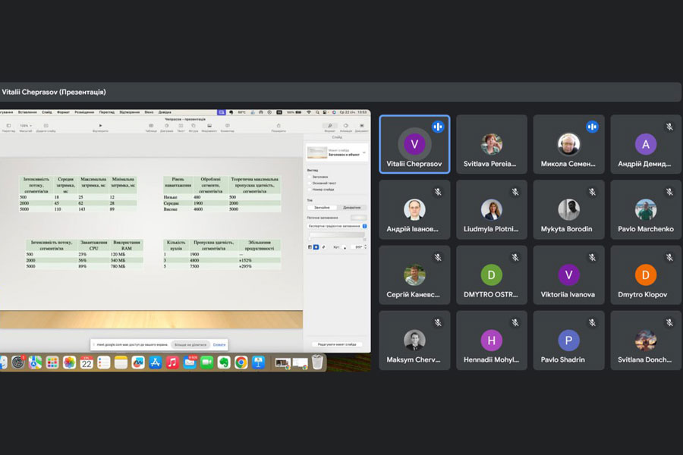
Task: Select the Mykyta Borodin participant tile
Action: click(568, 210)
